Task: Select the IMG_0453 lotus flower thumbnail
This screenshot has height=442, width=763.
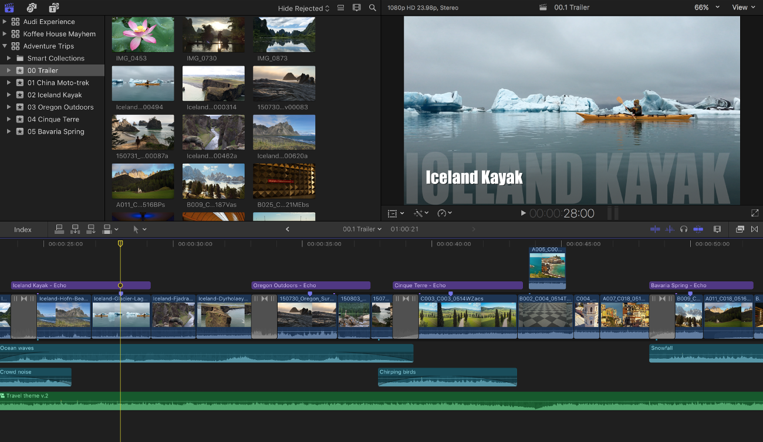Action: tap(143, 35)
